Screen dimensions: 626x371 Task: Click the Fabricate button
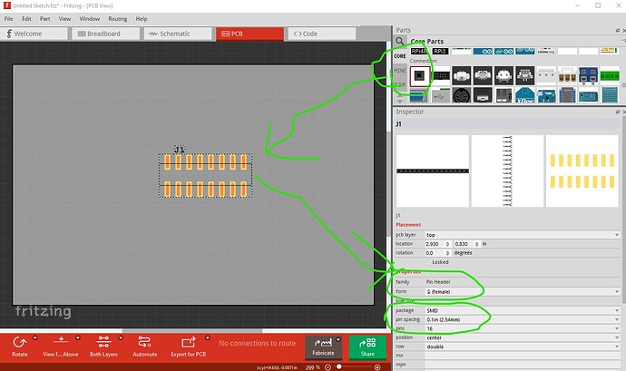323,347
